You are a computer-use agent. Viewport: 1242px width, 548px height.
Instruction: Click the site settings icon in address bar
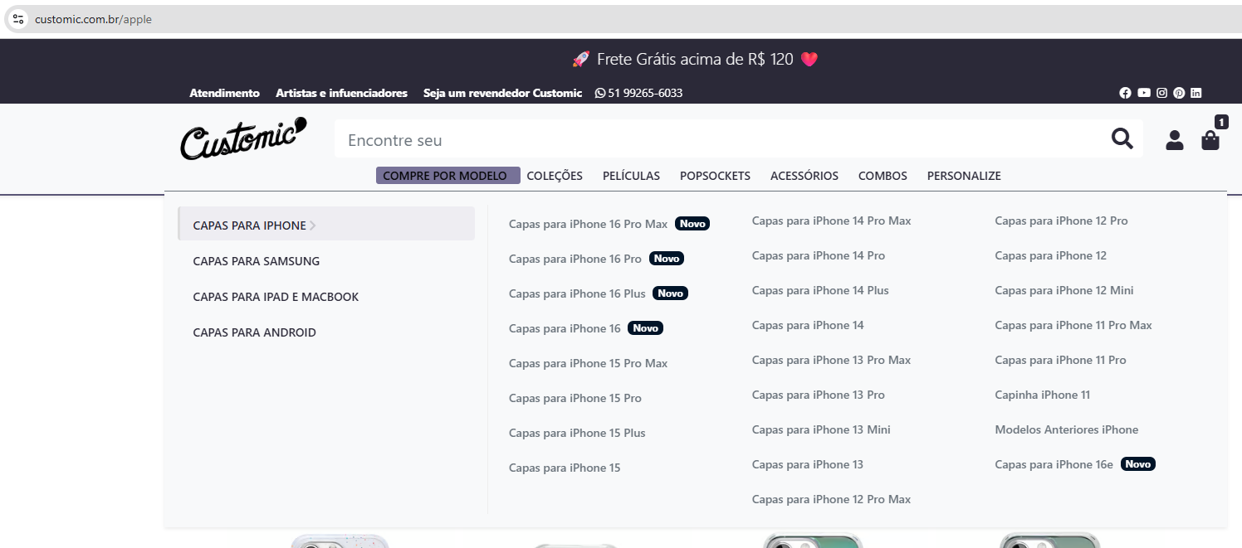[18, 19]
